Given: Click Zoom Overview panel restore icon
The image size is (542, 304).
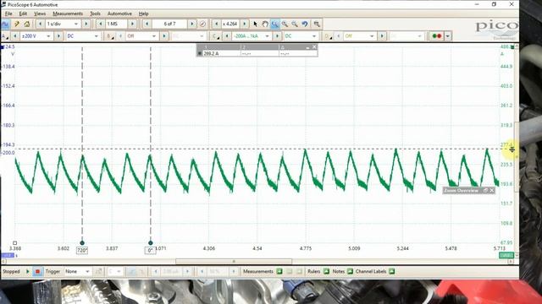Looking at the screenshot, I should [485, 190].
